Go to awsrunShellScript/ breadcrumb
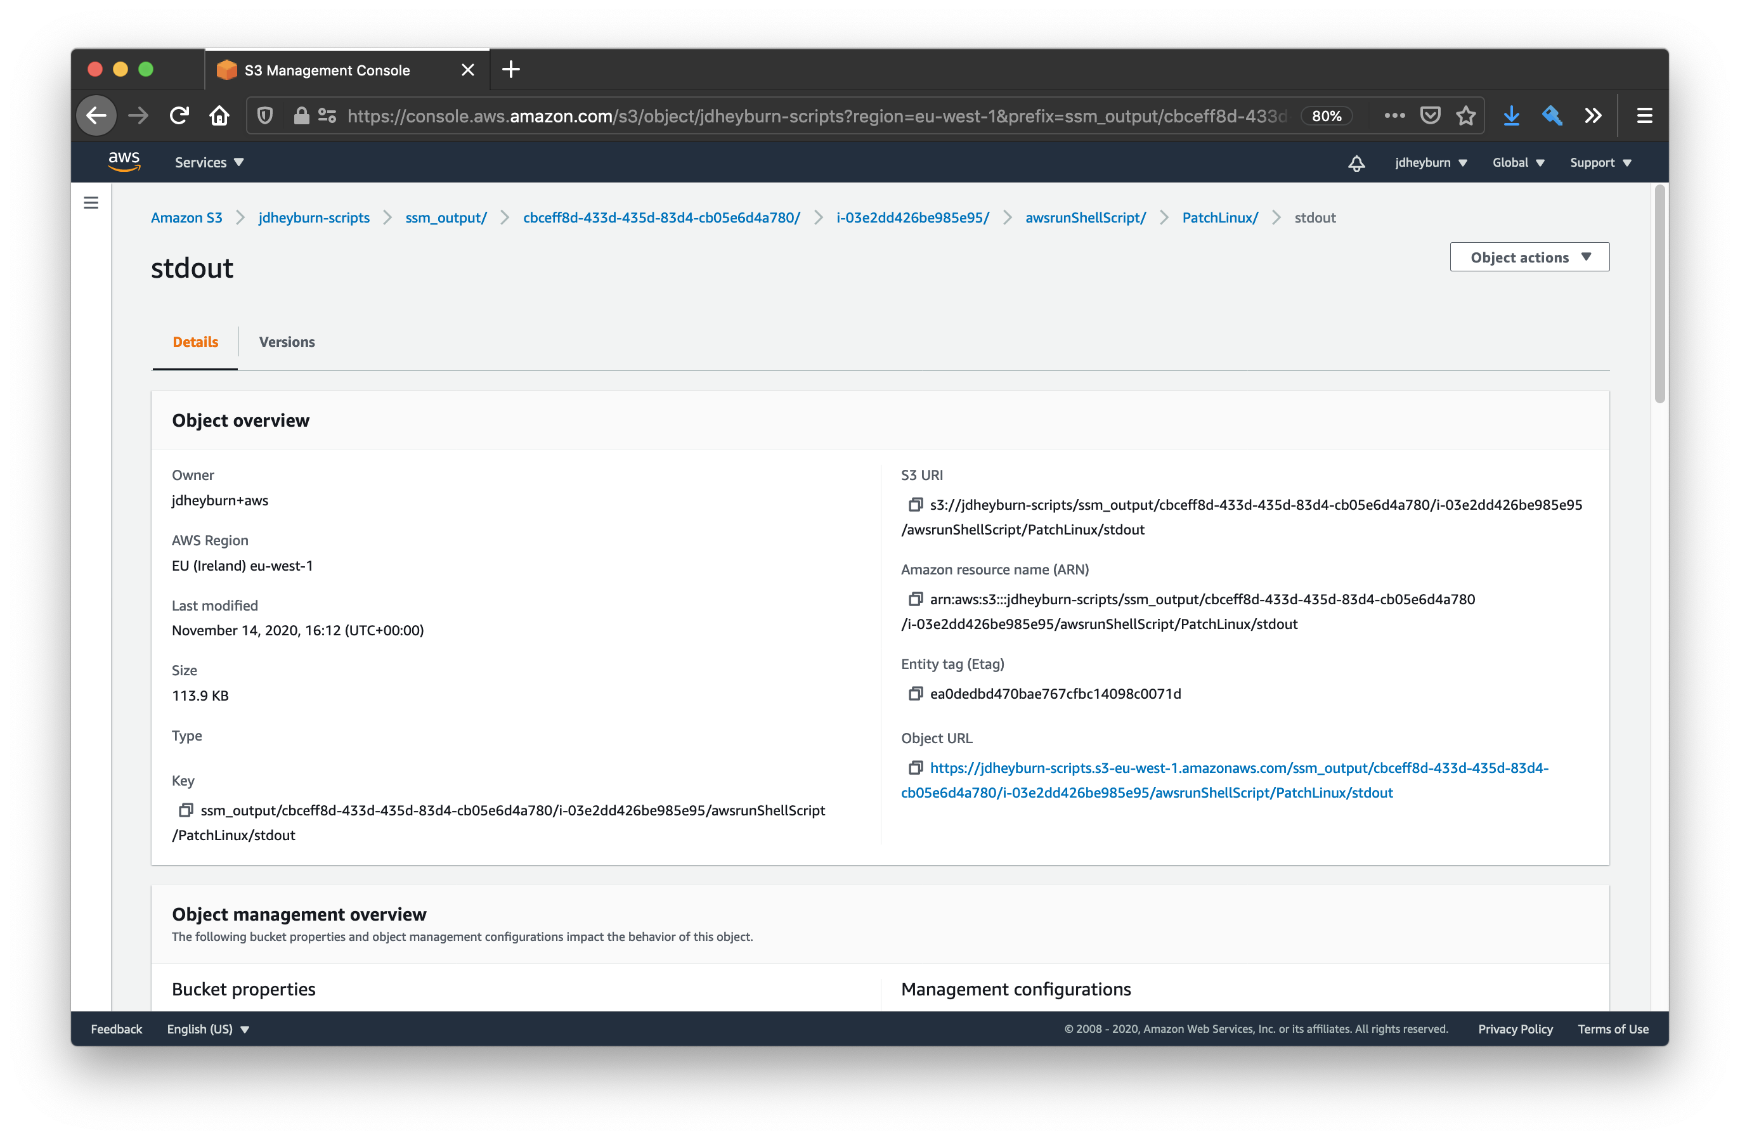The height and width of the screenshot is (1140, 1740). point(1085,217)
